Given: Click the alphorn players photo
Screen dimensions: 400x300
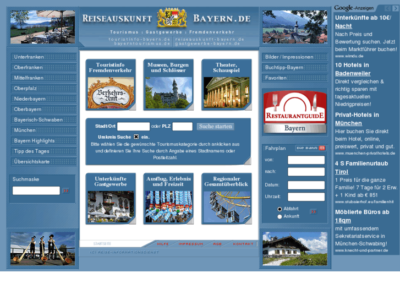Looking at the screenshot, I should click(42, 249).
